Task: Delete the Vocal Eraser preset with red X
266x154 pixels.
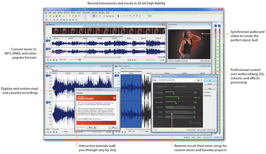Action: [x=202, y=80]
